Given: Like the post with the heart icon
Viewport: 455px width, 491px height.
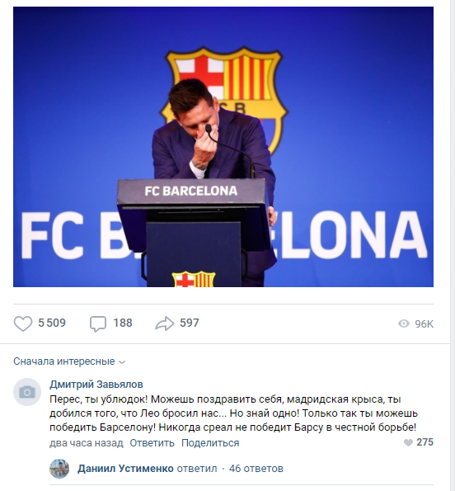Looking at the screenshot, I should tap(23, 323).
